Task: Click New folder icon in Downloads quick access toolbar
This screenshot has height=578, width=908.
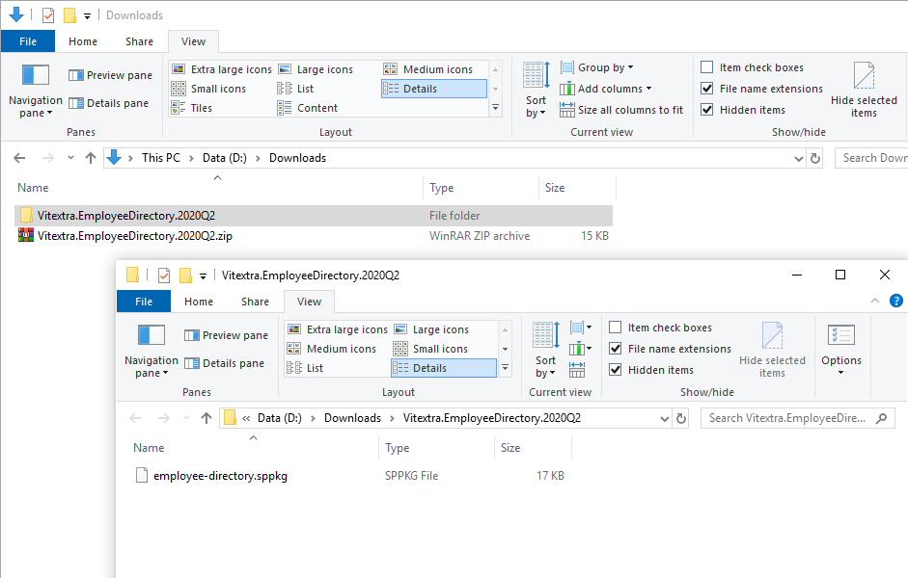Action: pyautogui.click(x=69, y=15)
